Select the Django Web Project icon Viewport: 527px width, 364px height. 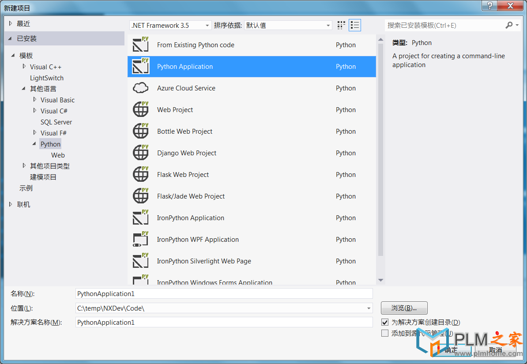click(x=140, y=153)
